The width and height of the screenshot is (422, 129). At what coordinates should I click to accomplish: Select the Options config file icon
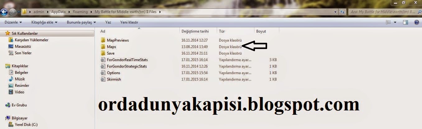click(x=103, y=73)
